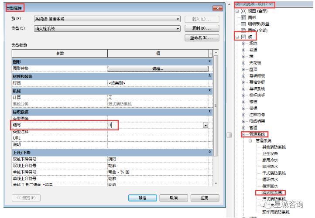
Task: Click the 双线上升符号 value 轮廓
Action: coord(158,166)
